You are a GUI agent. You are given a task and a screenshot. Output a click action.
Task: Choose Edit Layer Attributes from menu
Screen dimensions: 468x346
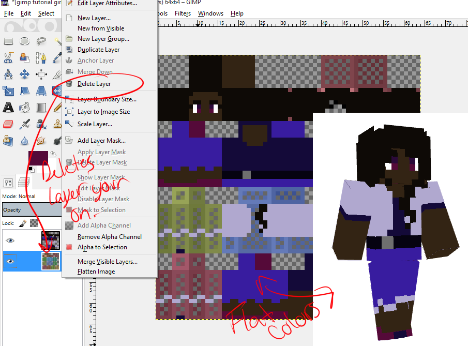point(110,3)
